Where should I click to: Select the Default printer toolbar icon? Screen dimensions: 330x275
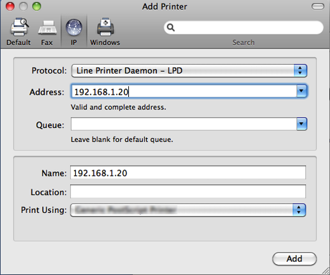tap(19, 31)
